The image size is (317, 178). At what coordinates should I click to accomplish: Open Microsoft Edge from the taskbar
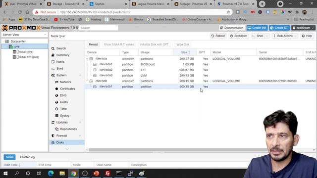click(x=51, y=174)
